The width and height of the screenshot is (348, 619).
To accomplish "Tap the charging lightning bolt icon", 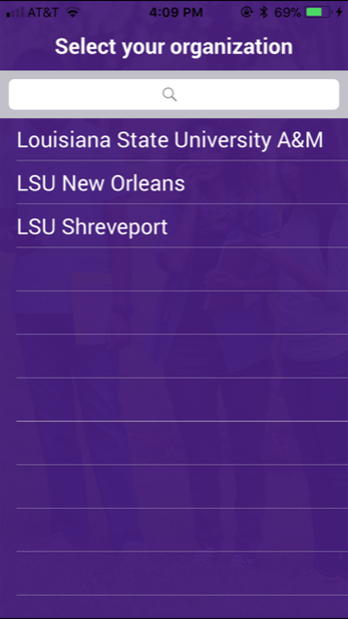I will 339,13.
